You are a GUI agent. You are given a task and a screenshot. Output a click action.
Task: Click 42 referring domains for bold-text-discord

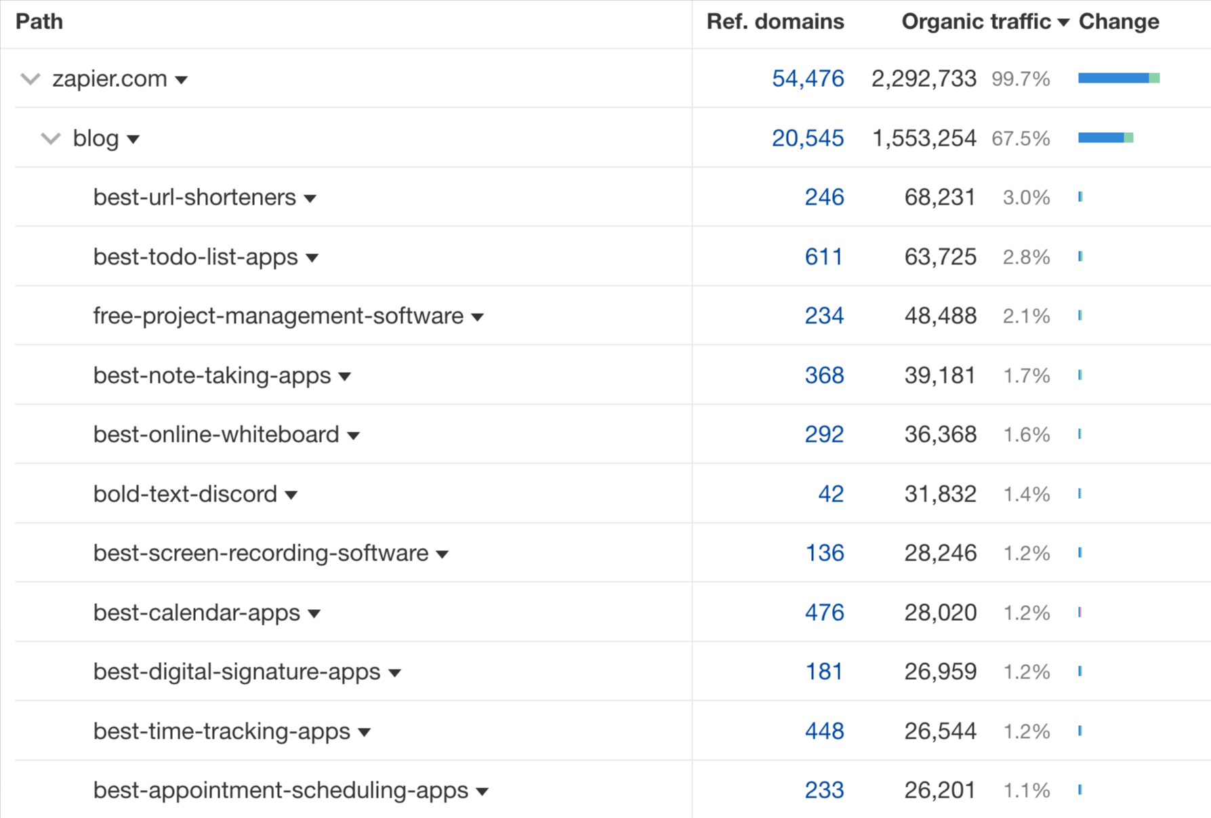coord(829,494)
